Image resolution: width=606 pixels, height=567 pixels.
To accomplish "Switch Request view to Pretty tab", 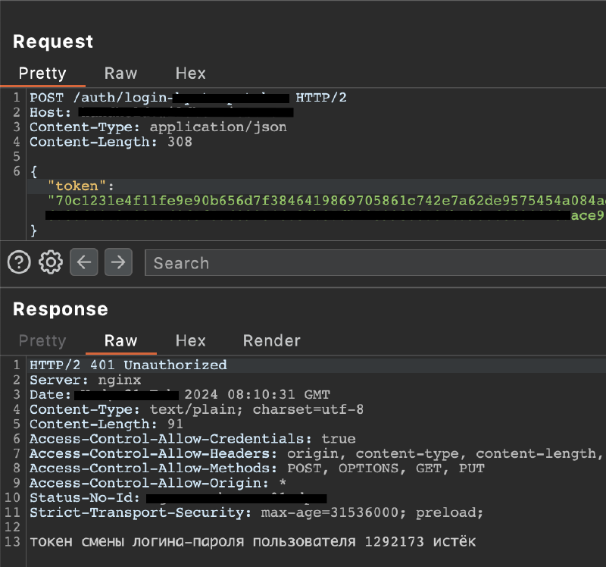I will [x=42, y=73].
